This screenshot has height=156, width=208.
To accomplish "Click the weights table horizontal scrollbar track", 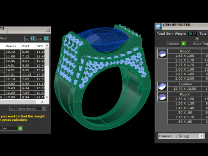I will pyautogui.click(x=18, y=102).
